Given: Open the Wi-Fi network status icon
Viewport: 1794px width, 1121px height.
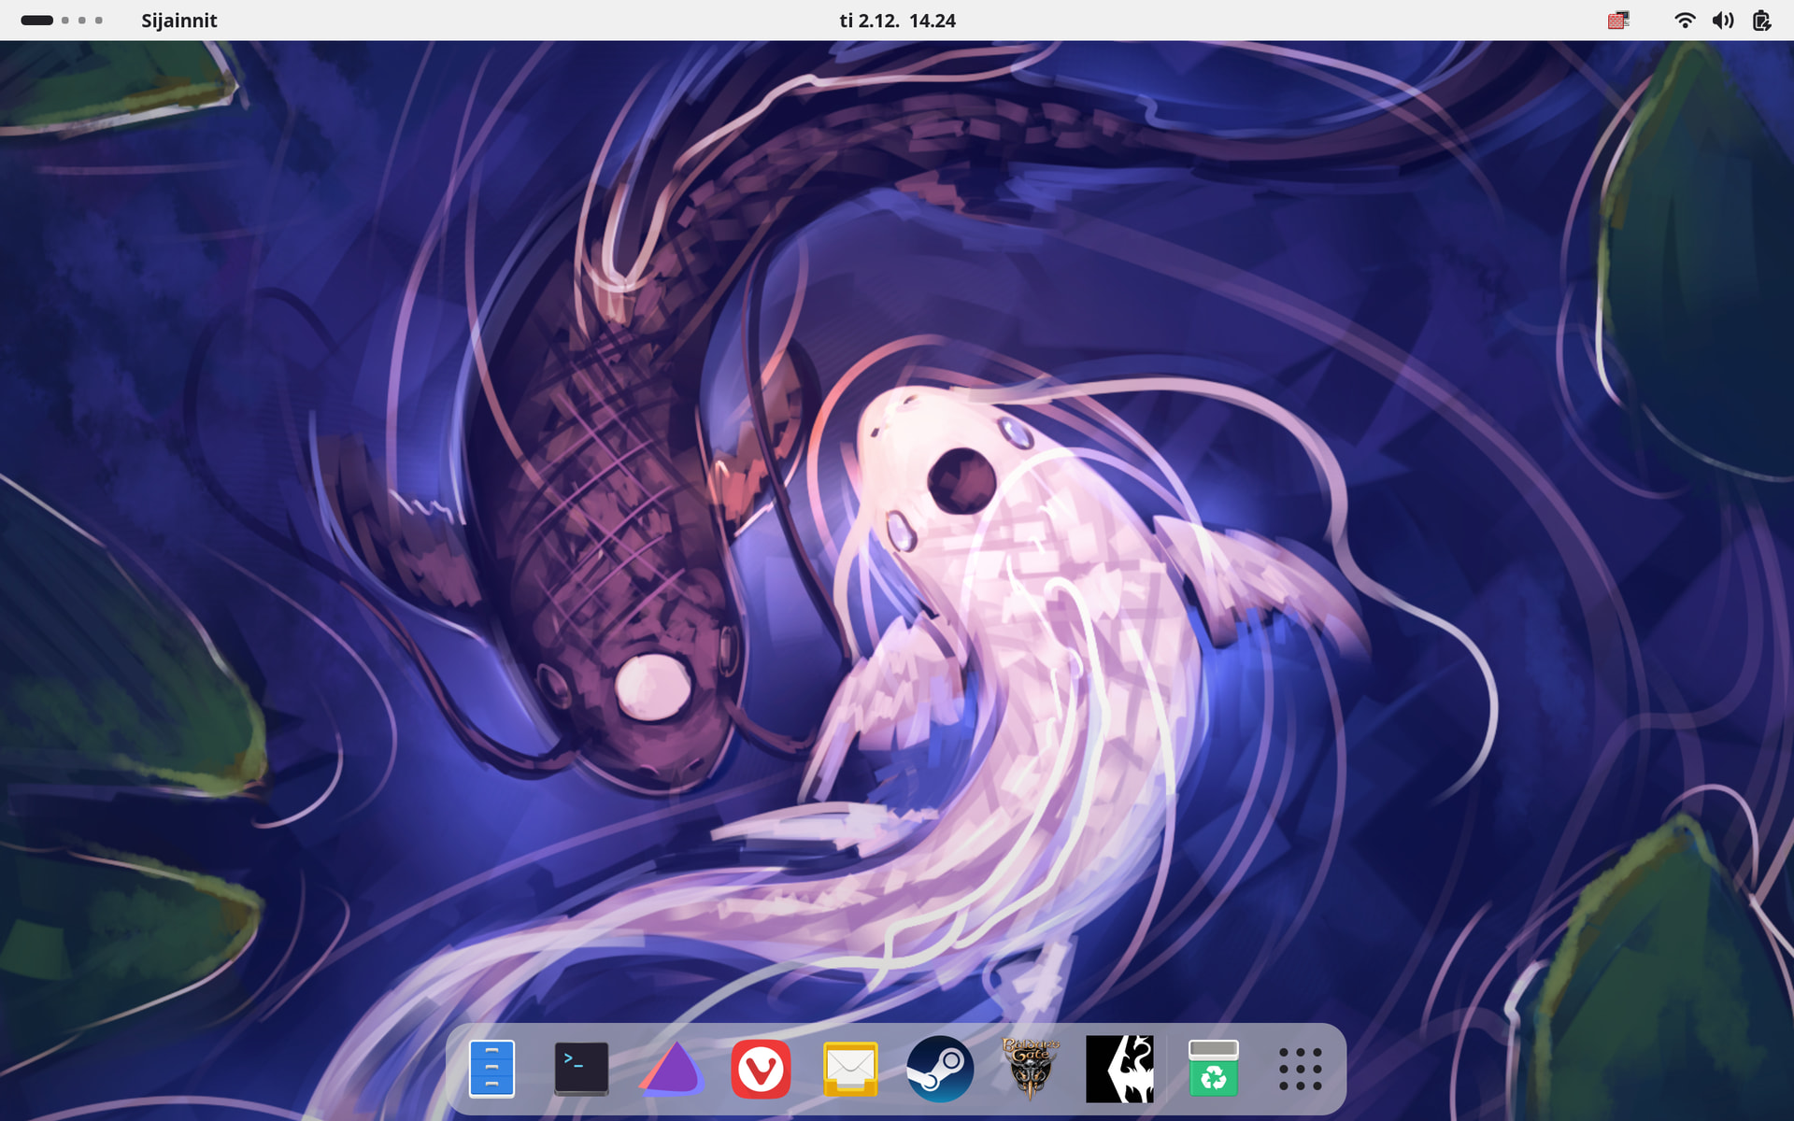Looking at the screenshot, I should tap(1685, 21).
